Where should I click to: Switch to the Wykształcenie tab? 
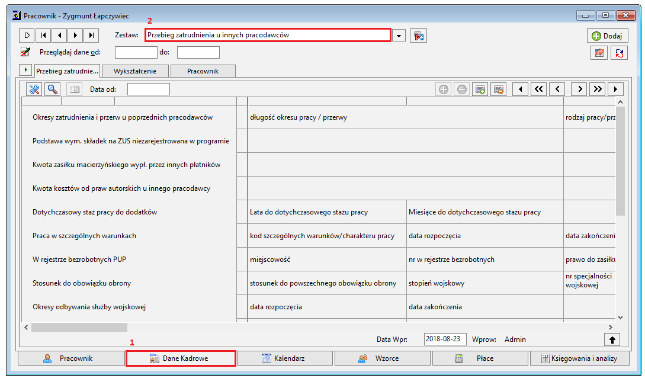(135, 71)
